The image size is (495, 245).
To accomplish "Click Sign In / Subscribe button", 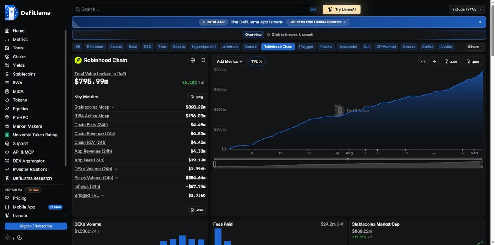I will 36,226.
